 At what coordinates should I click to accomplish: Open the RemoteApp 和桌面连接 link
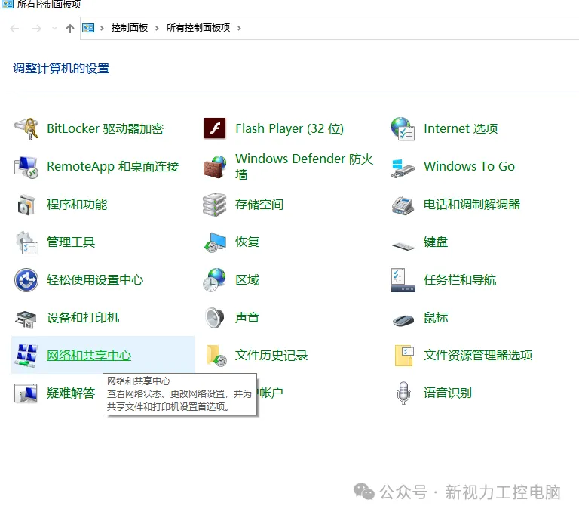click(112, 167)
